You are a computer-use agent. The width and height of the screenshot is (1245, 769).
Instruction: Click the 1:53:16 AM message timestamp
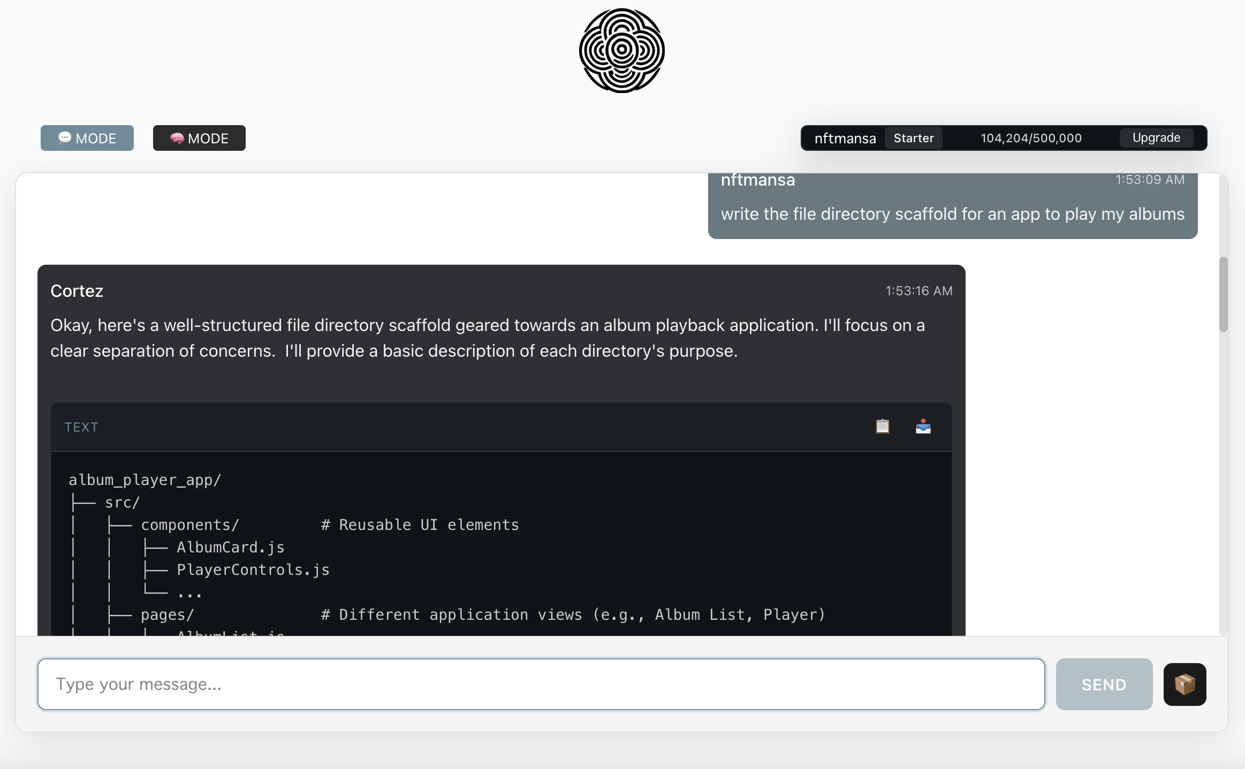pos(918,291)
